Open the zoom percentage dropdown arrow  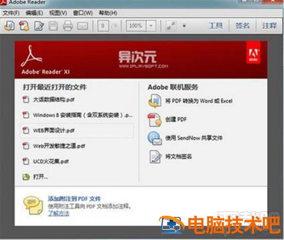tap(151, 26)
